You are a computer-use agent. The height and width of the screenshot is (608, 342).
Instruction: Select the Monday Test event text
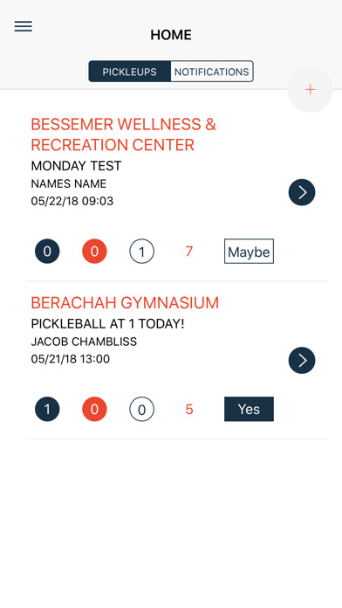point(76,166)
